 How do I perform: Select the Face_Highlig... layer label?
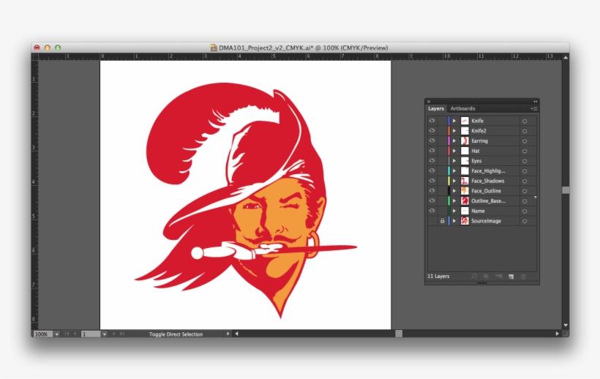488,171
